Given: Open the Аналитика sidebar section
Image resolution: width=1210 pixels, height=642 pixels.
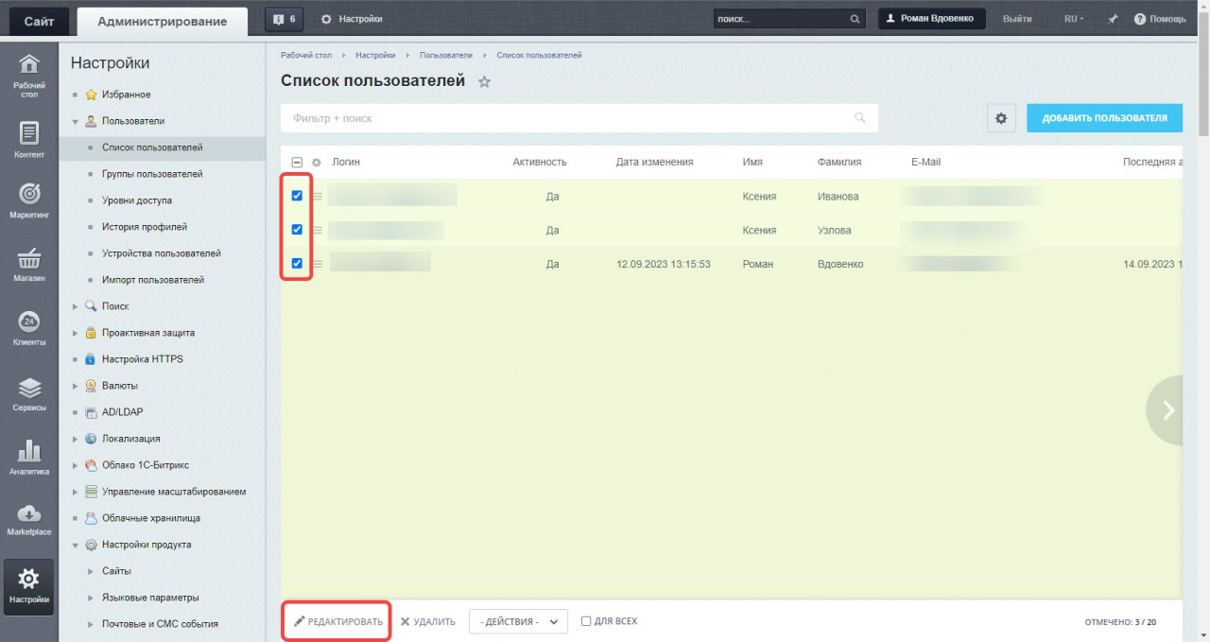Looking at the screenshot, I should 29,458.
